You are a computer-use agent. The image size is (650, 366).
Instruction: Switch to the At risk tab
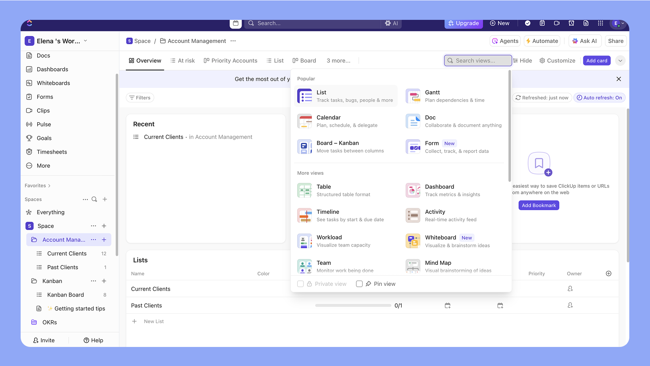(x=183, y=61)
